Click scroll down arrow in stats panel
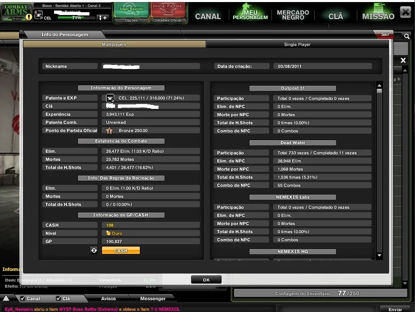 (379, 256)
